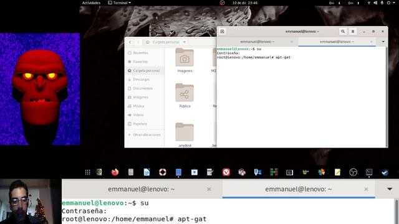Viewport: 399px width, 224px height.
Task: Open the system monitor dock icon
Action: click(289, 172)
